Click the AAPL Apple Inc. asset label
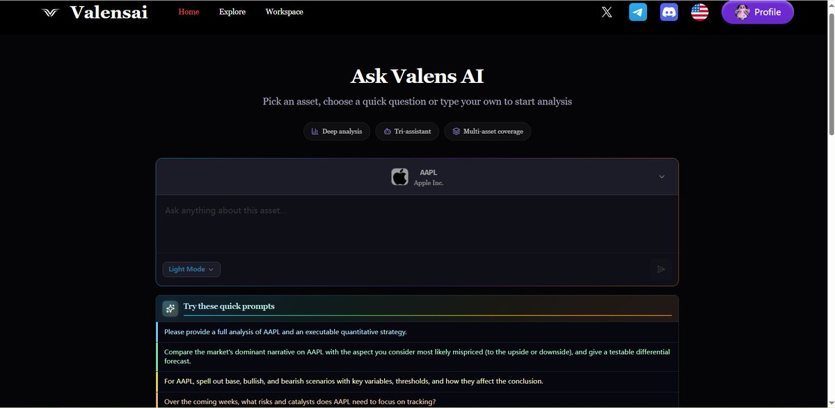Viewport: 835px width, 408px height. coord(429,177)
